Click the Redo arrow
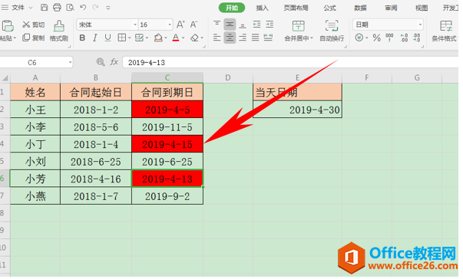463x279 pixels. (95, 8)
